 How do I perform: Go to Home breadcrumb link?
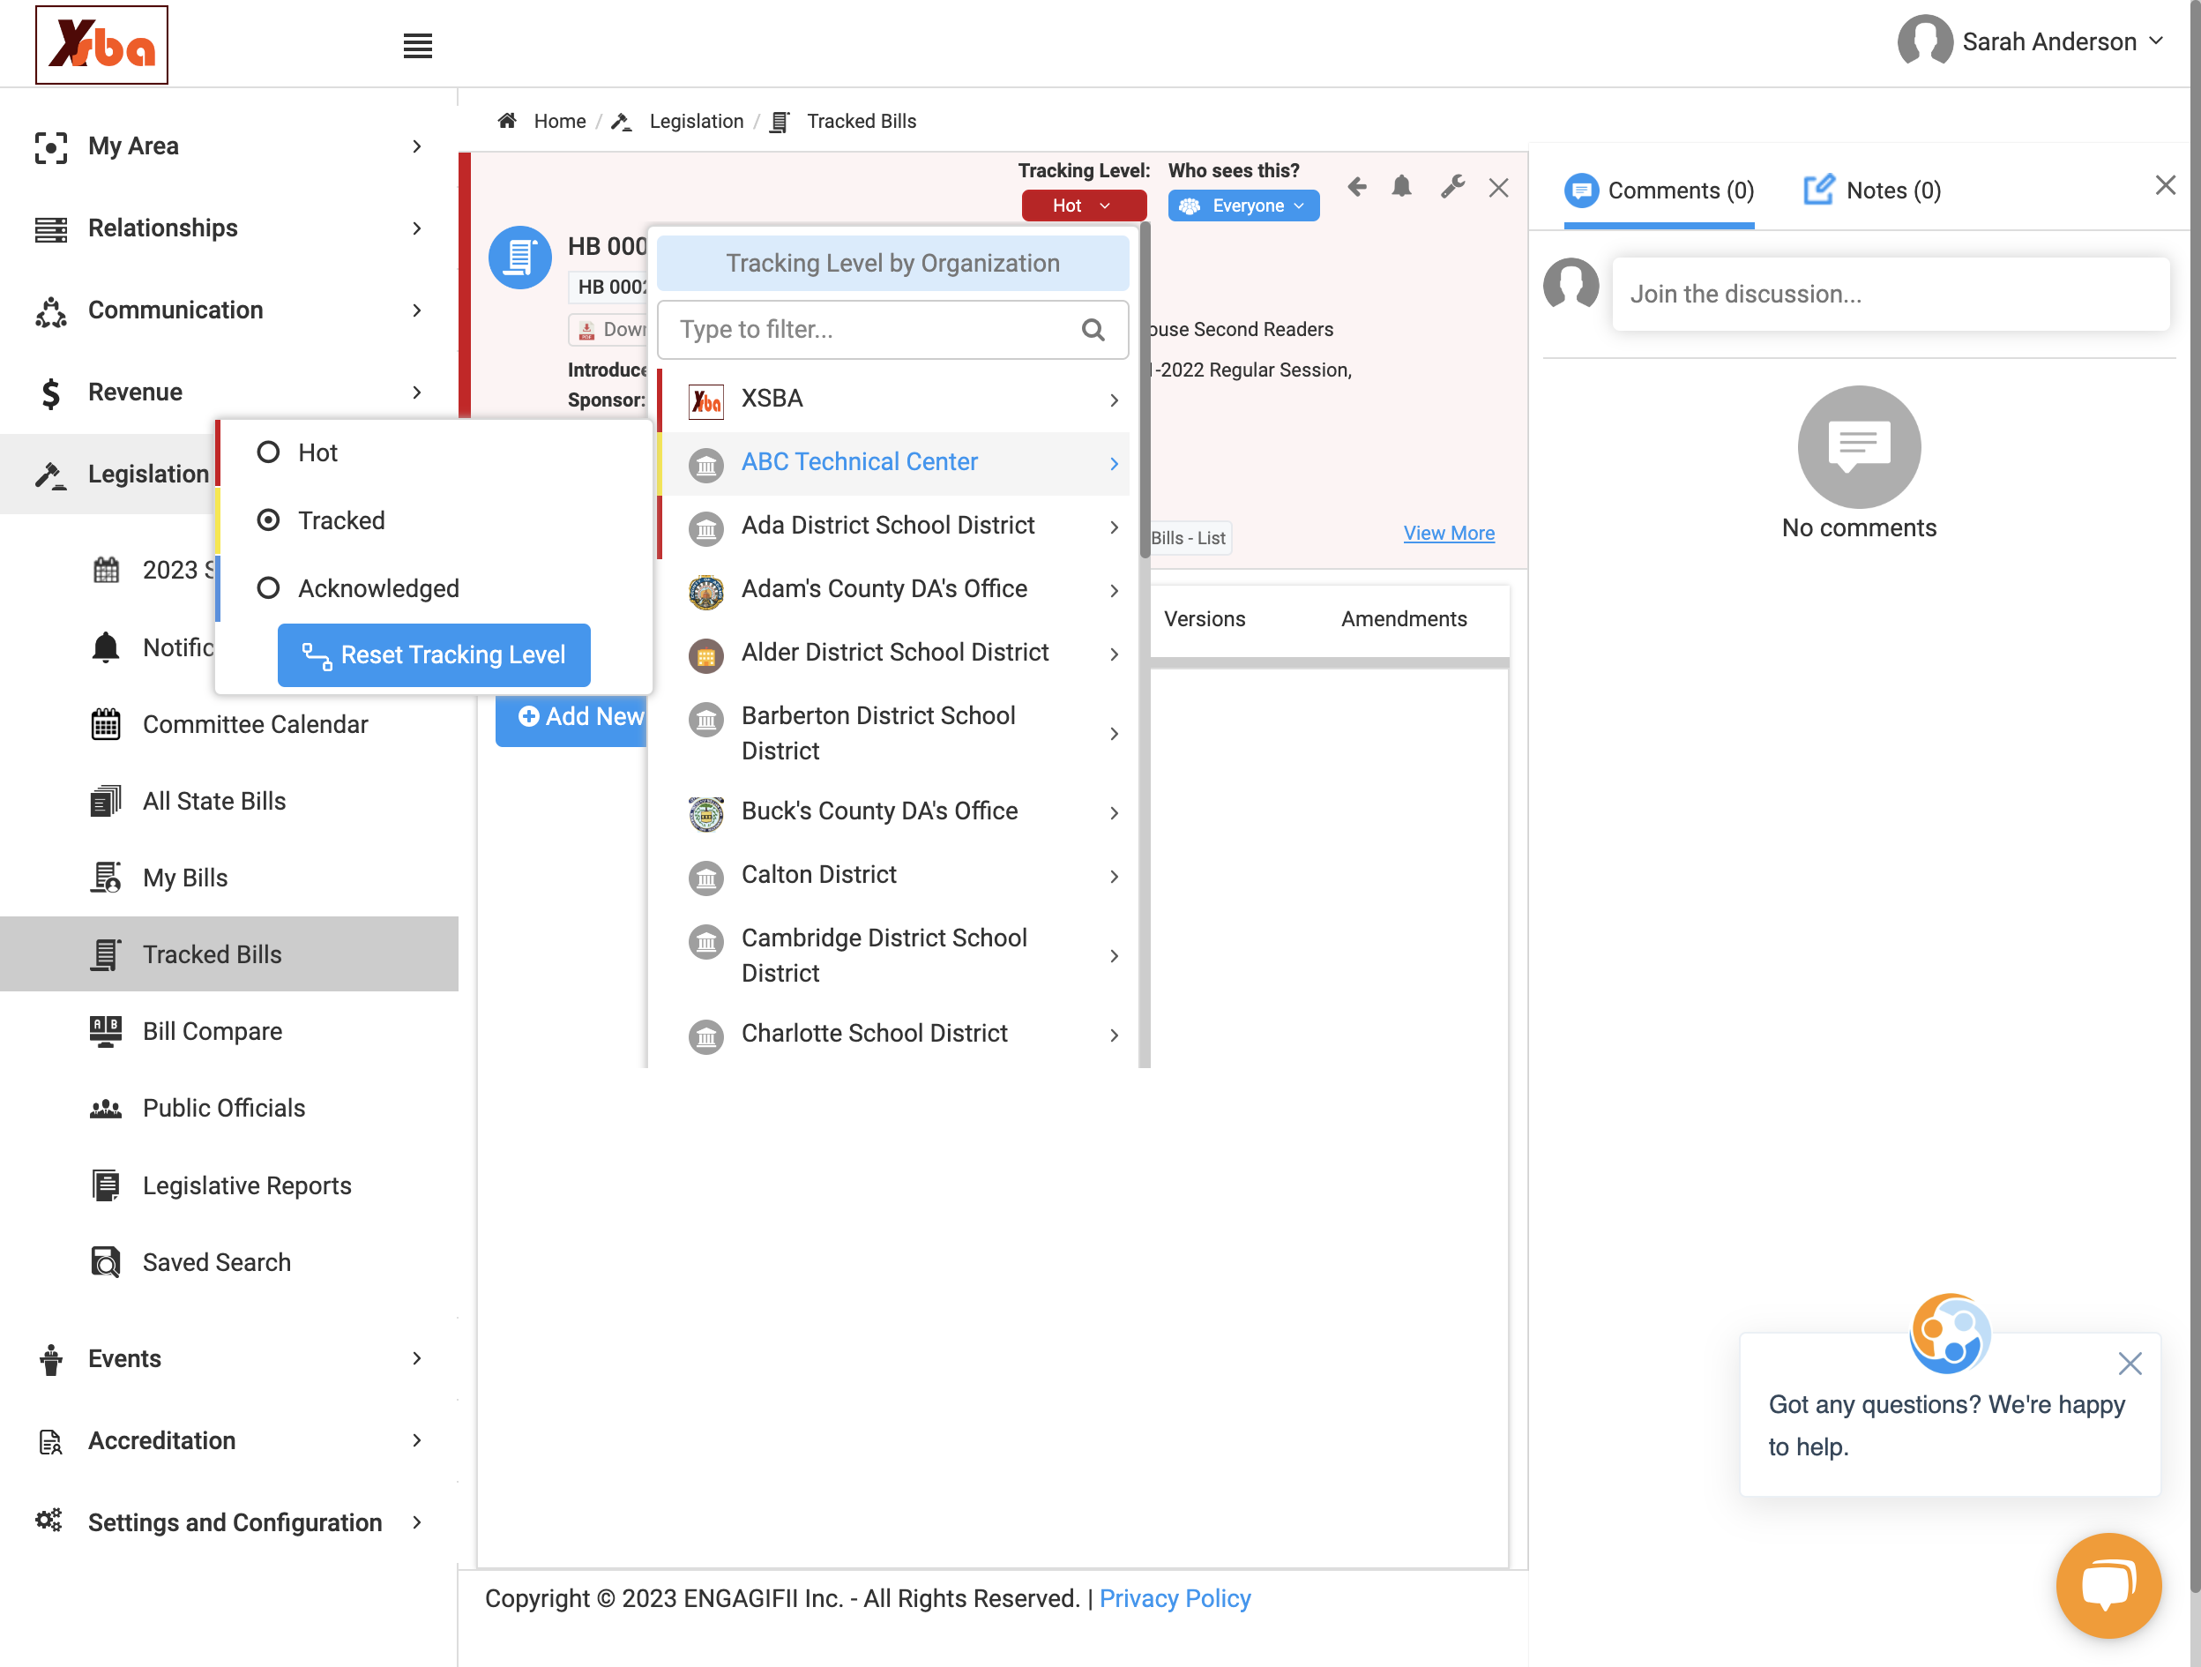click(559, 122)
